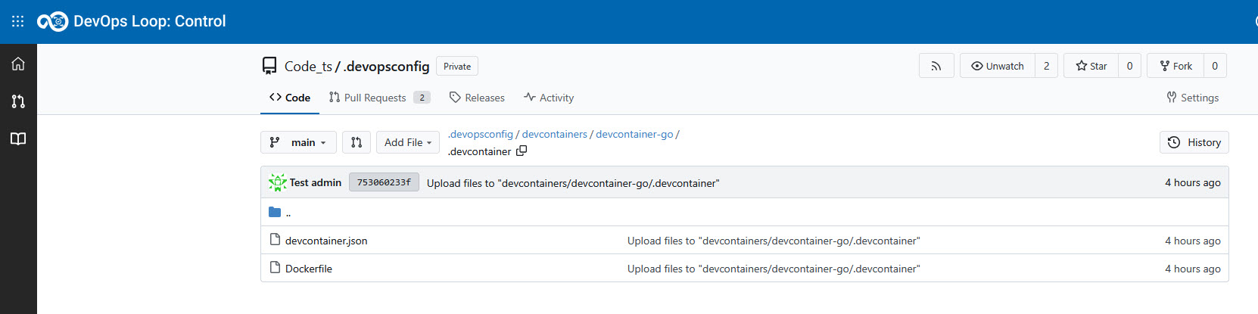
Task: Click the compare branches icon button
Action: tap(357, 142)
